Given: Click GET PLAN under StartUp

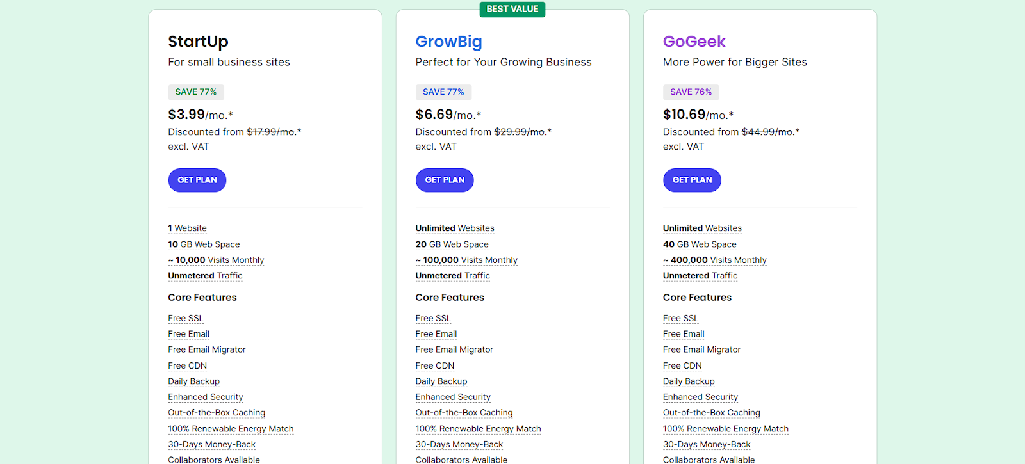Looking at the screenshot, I should 197,180.
